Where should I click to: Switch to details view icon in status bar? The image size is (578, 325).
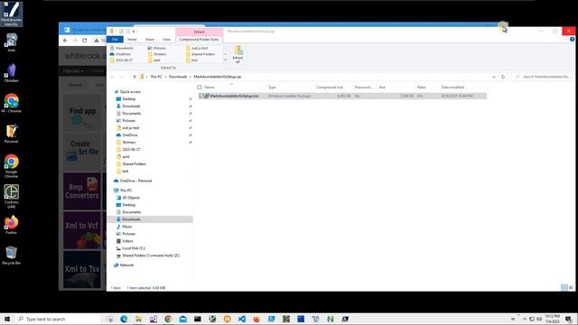(x=564, y=287)
